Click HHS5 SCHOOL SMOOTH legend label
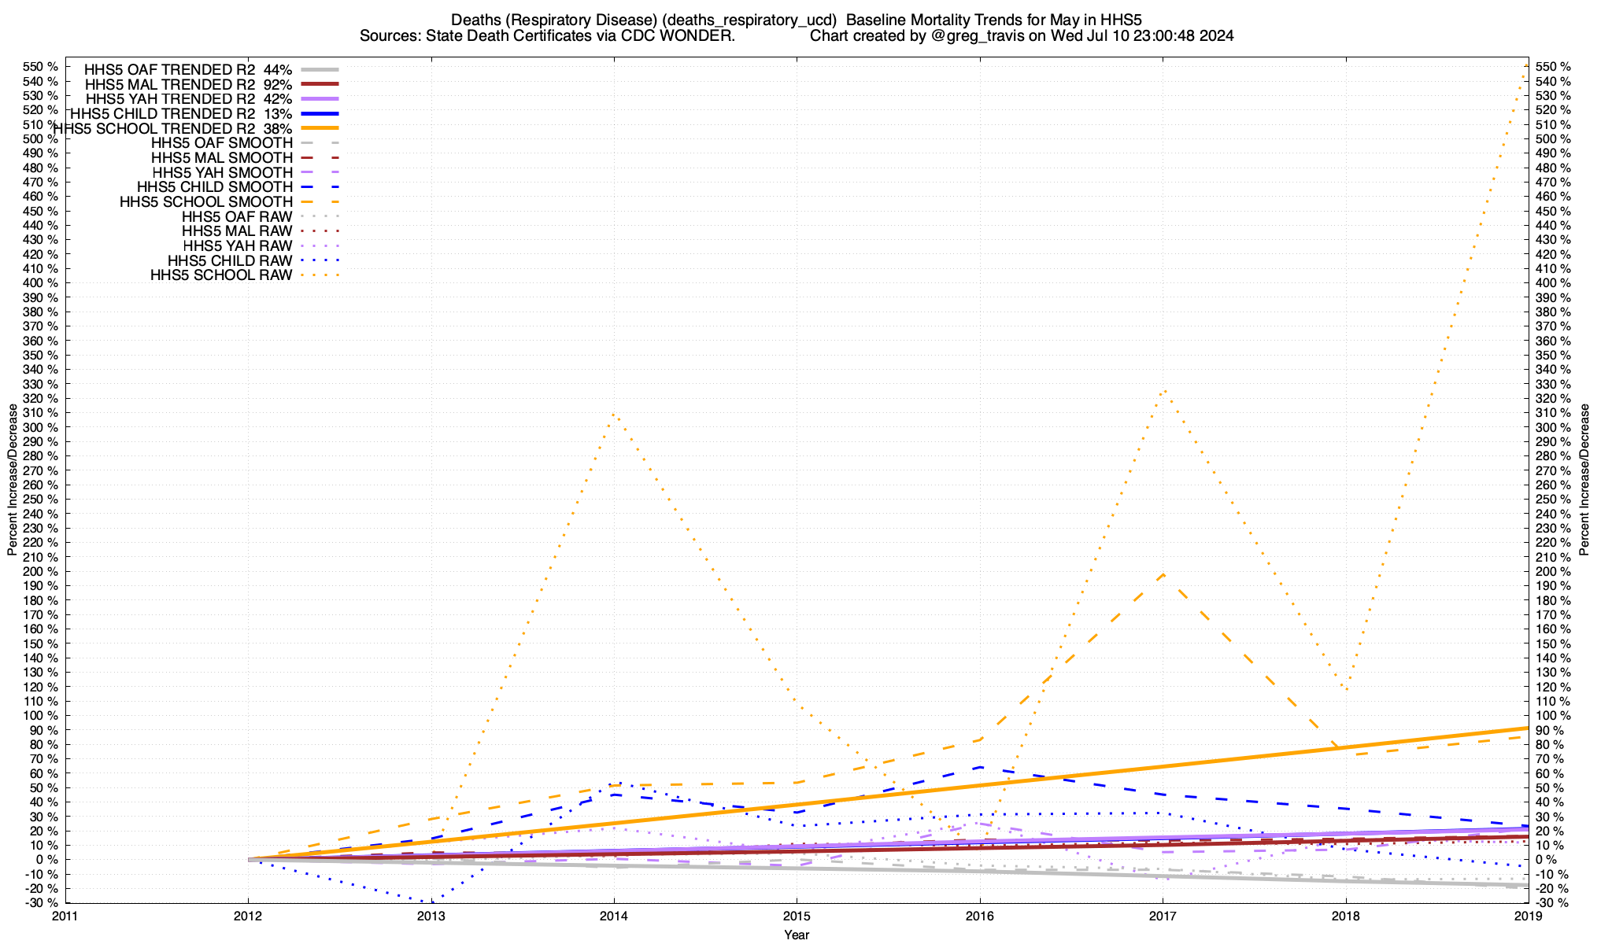The width and height of the screenshot is (1612, 944). (205, 202)
